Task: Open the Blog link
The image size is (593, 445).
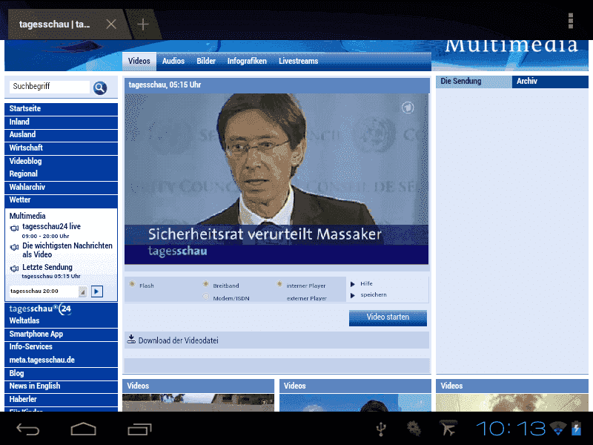Action: 61,374
